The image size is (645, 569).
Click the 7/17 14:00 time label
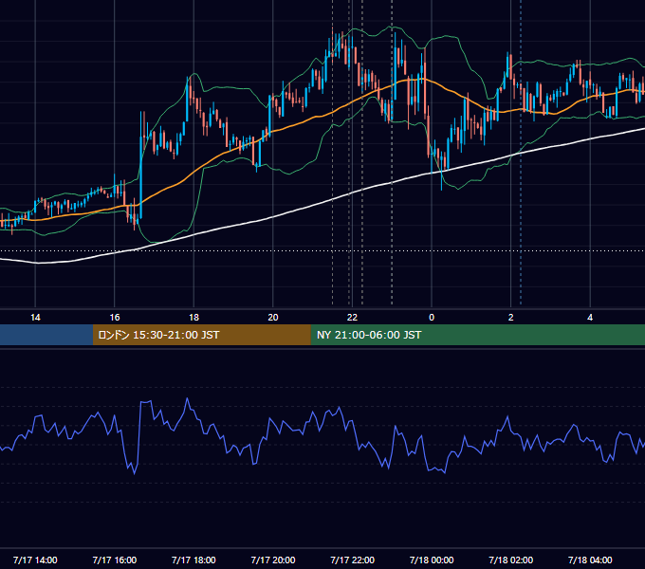click(x=35, y=560)
